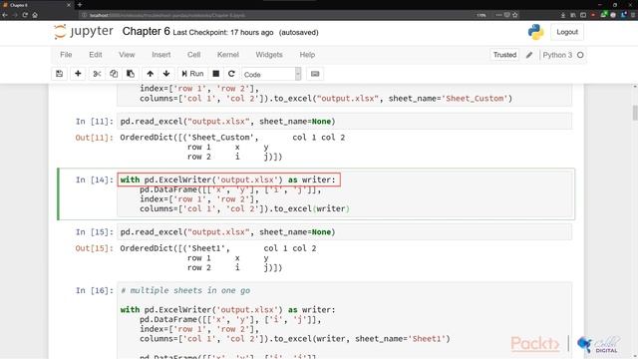Click the save and checkpoint icon
This screenshot has width=638, height=359.
point(60,74)
